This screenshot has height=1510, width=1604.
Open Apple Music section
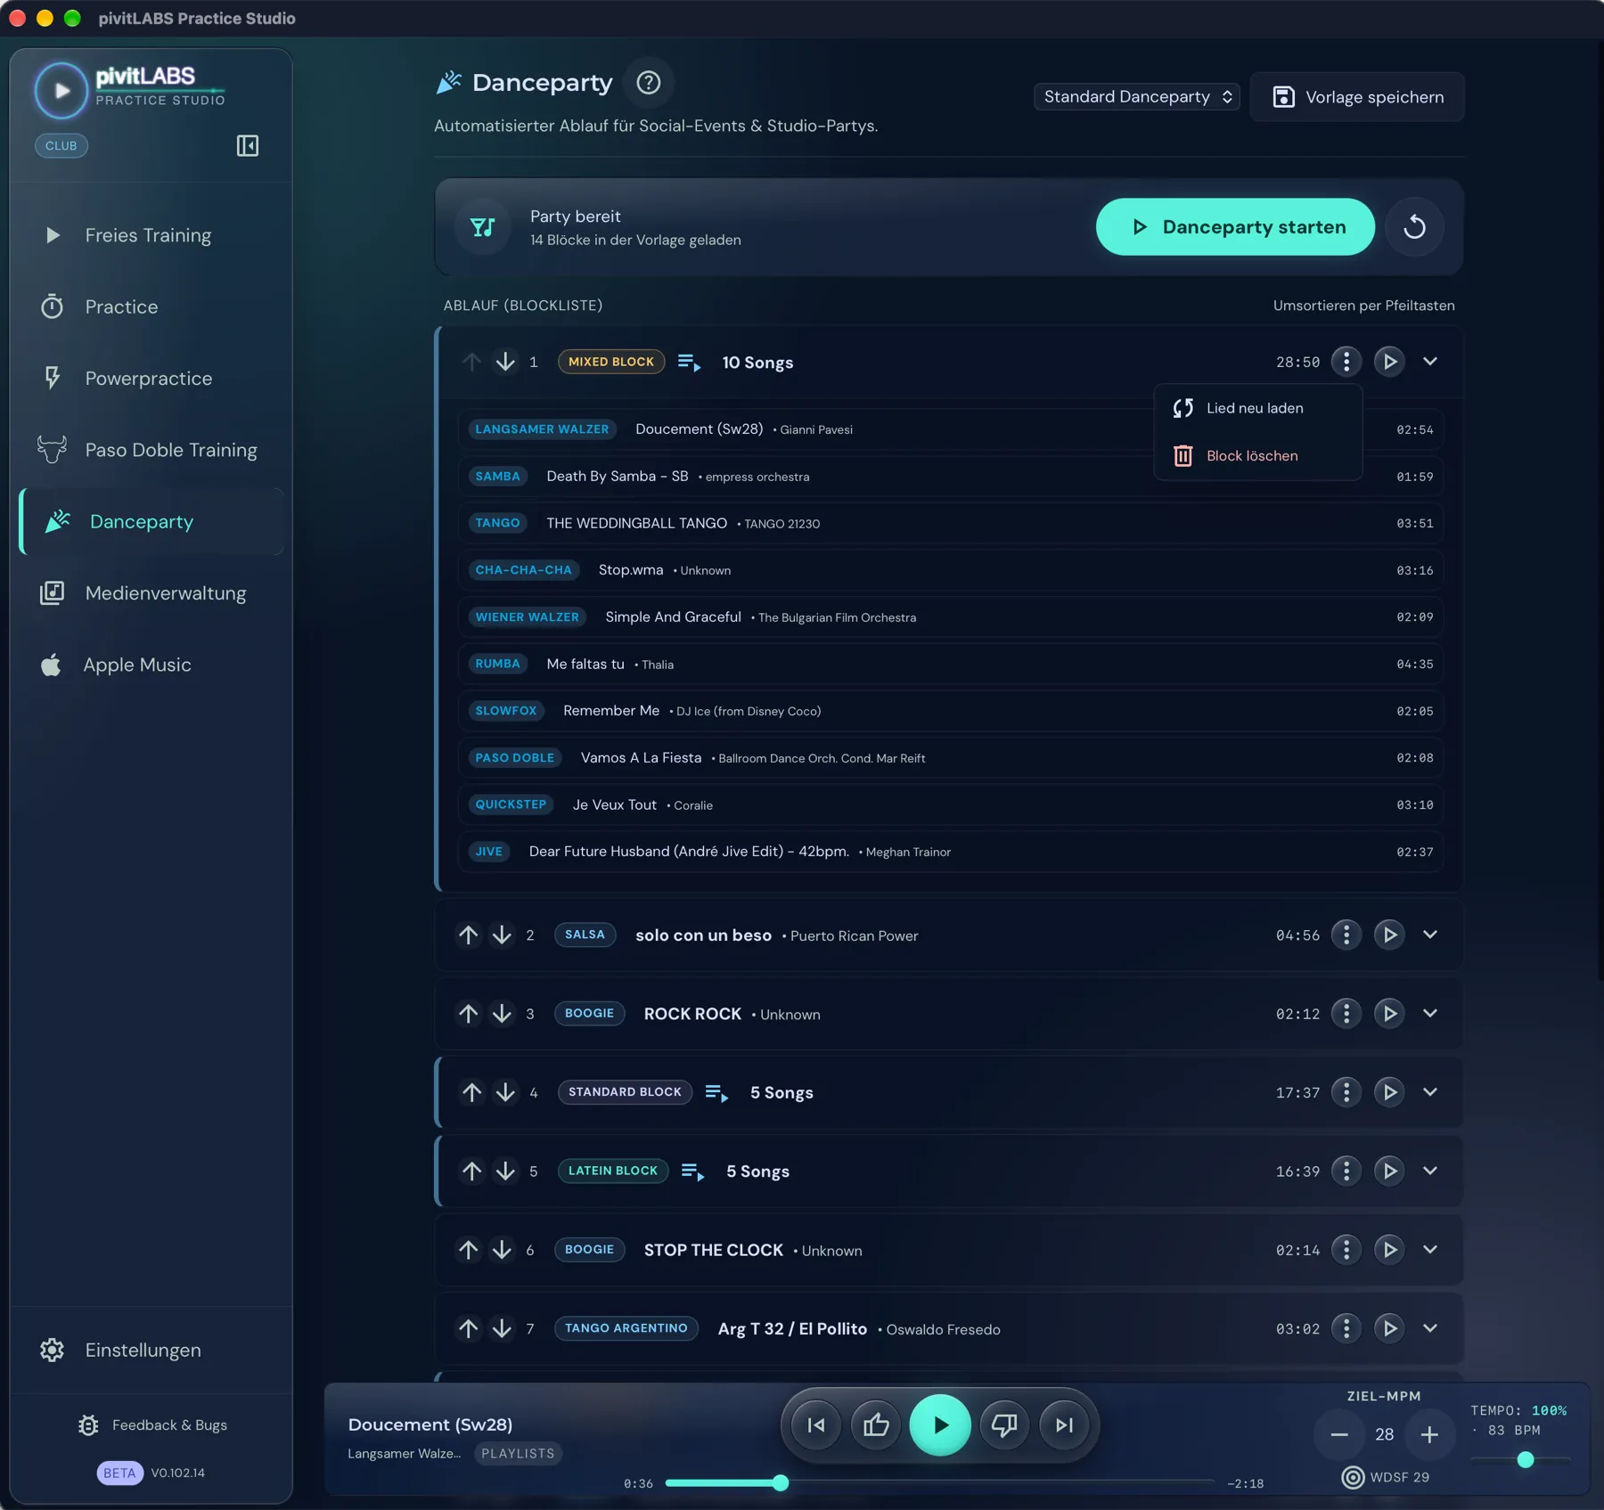tap(151, 665)
